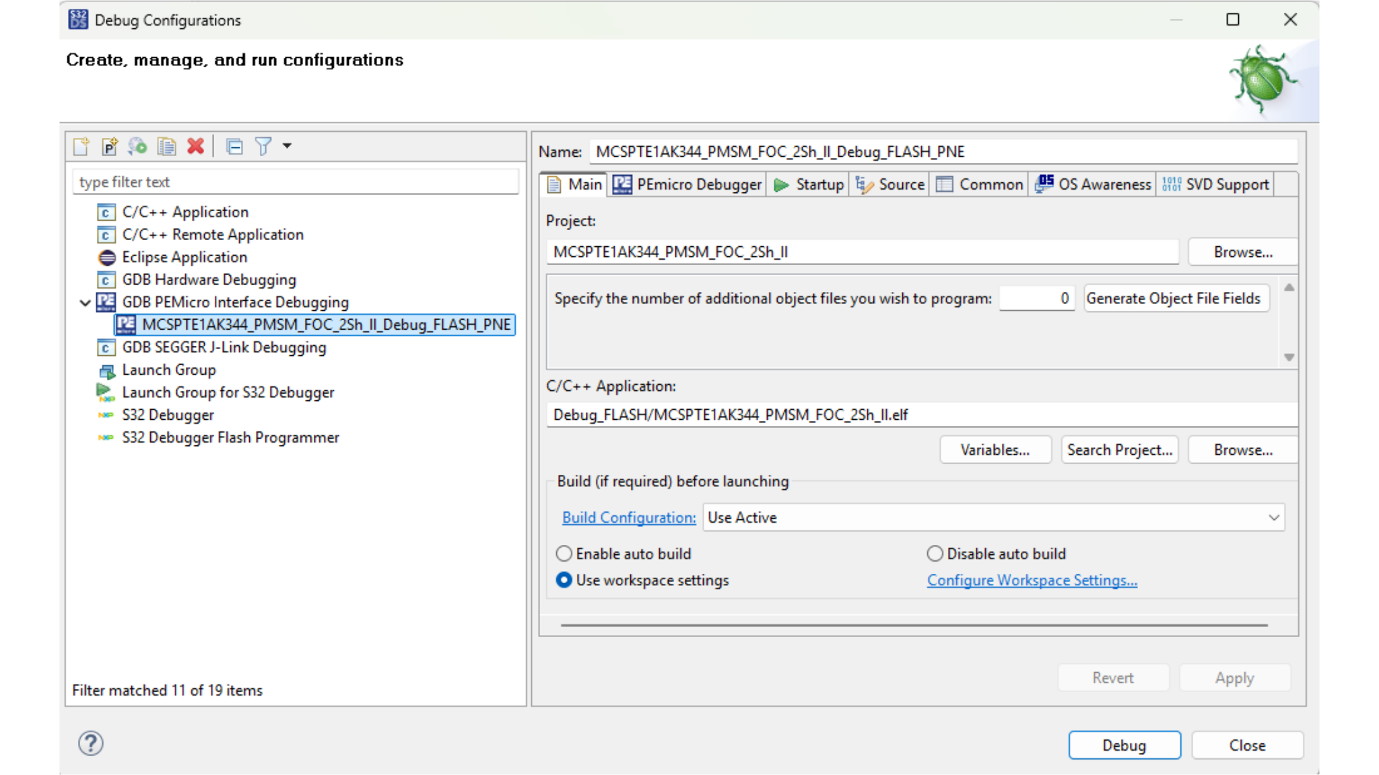Select MCSPTE1AK344_PMSM_FOC_2Sh_II_Debug_FLASH_PNE configuration
Image resolution: width=1379 pixels, height=775 pixels.
coord(315,325)
